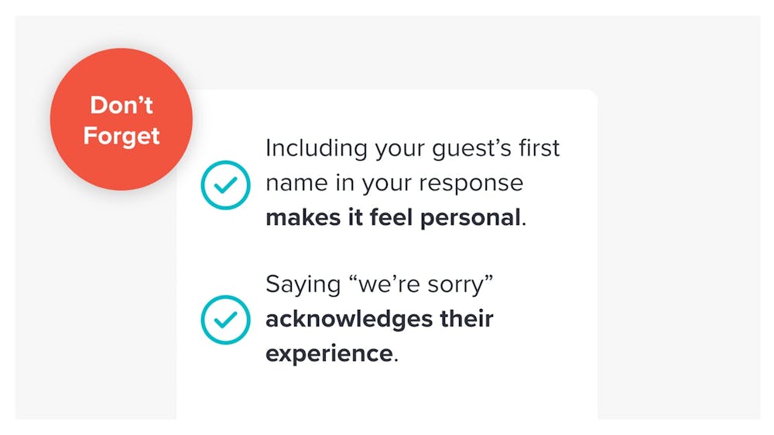Toggle the checkmark beside the we're sorry tip
The width and height of the screenshot is (774, 435).
click(x=225, y=319)
